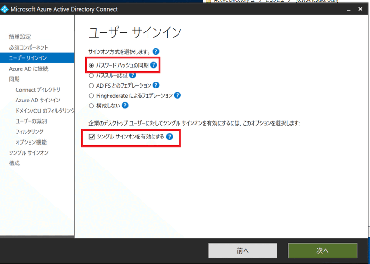Open Azure AD サインイン sidebar item
The image size is (370, 264).
(x=38, y=100)
